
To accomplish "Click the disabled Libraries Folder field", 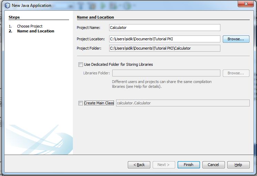I will (166, 73).
